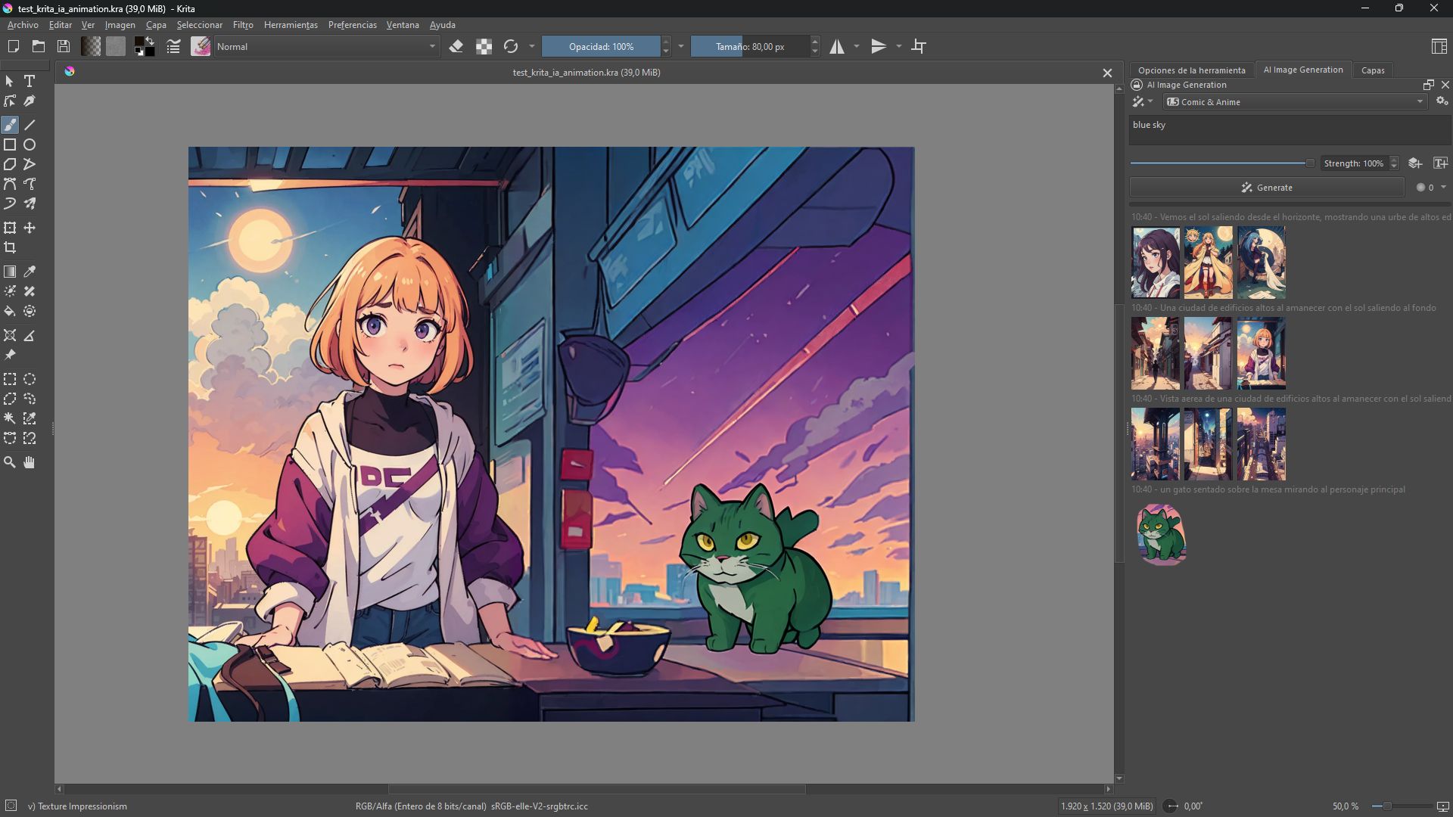Open the Preferencias menu
This screenshot has height=817, width=1453.
point(352,25)
